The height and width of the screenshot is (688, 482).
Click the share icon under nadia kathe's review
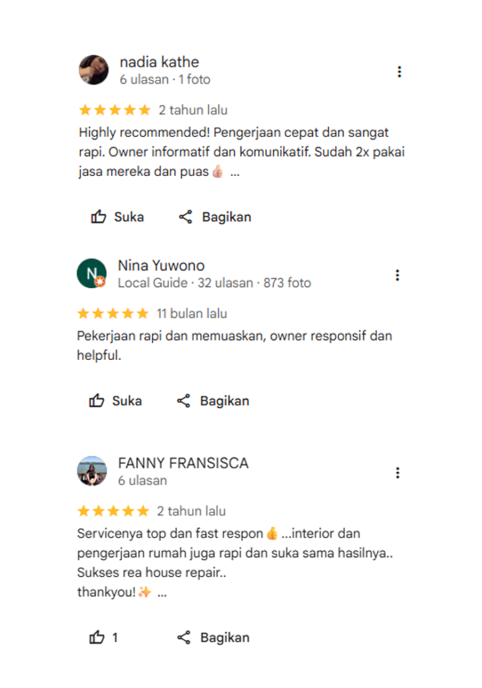click(x=185, y=217)
